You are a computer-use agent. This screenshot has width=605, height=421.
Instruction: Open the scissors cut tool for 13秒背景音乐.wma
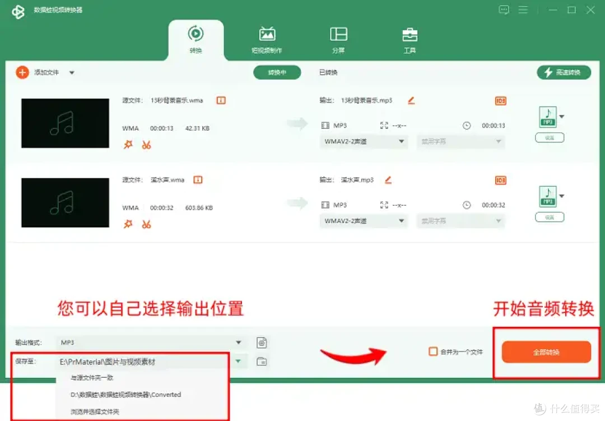146,145
